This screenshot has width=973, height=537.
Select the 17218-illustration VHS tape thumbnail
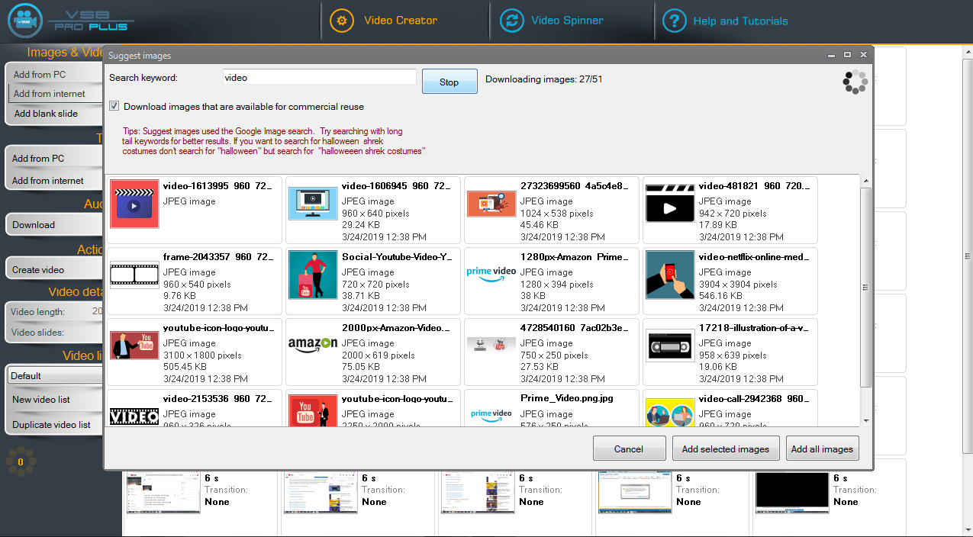670,346
